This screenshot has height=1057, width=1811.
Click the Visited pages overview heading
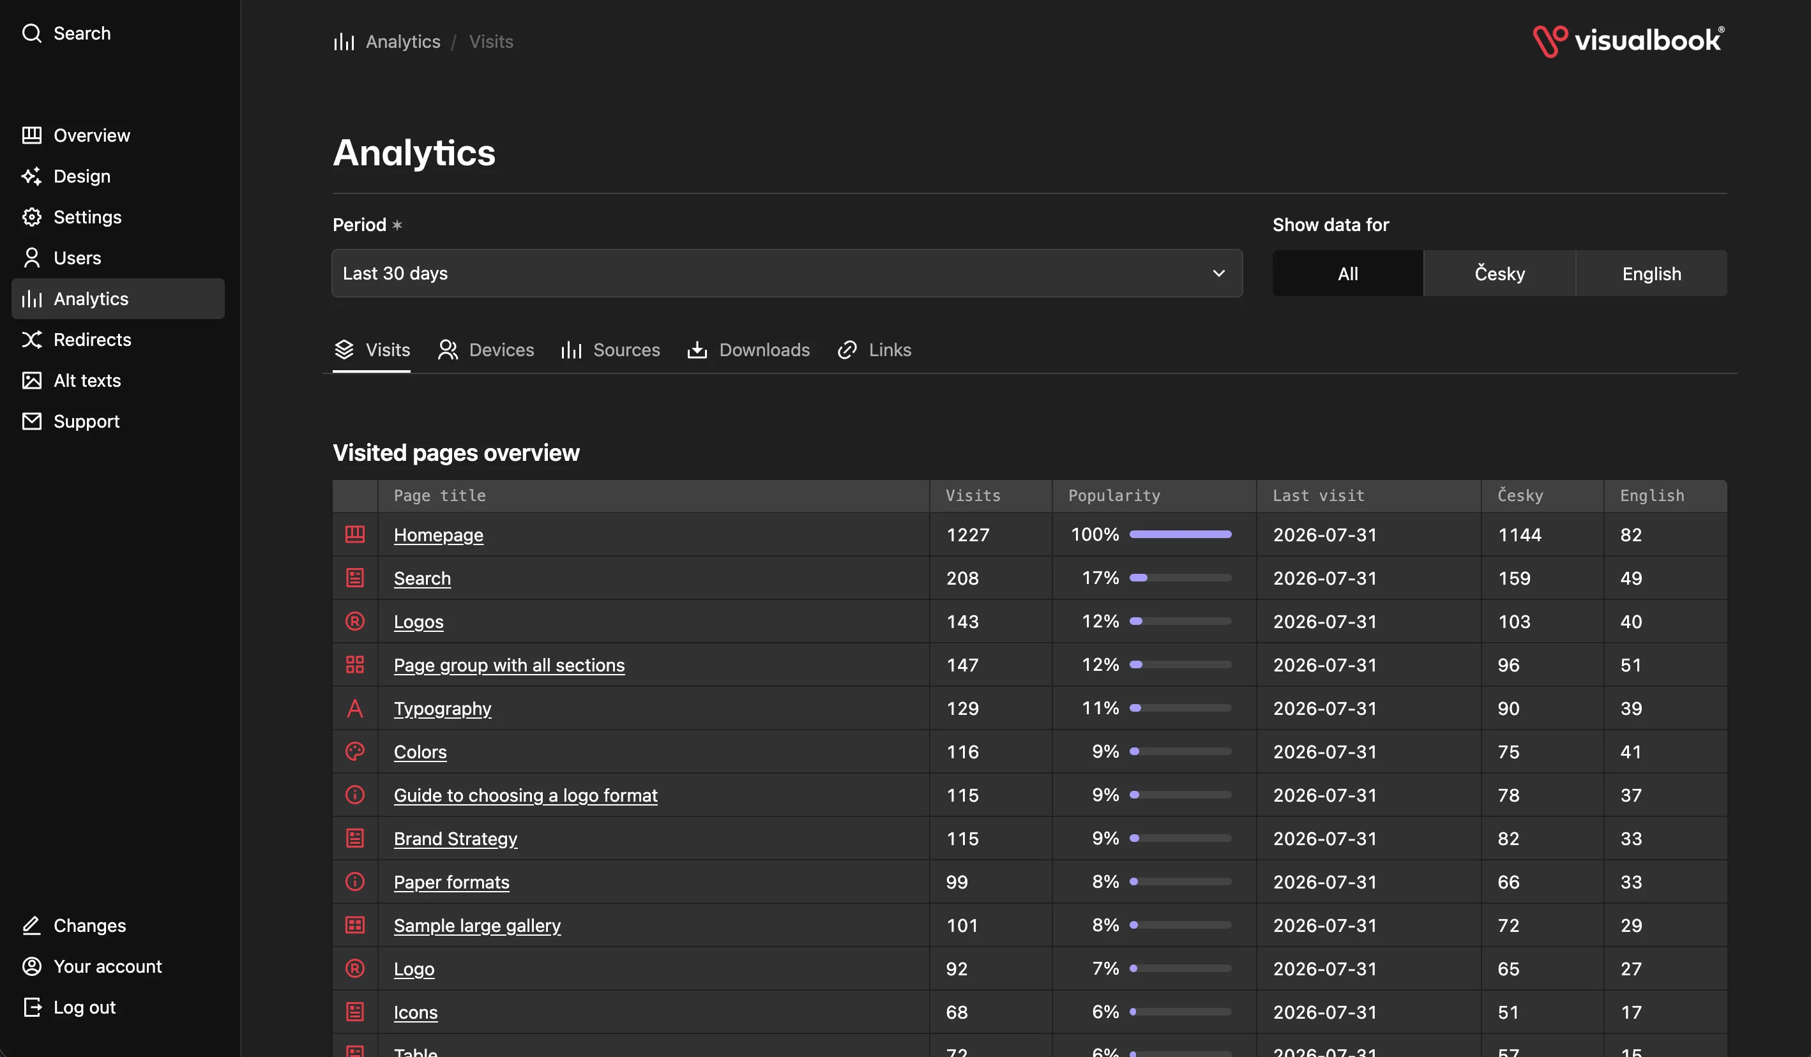(x=456, y=453)
